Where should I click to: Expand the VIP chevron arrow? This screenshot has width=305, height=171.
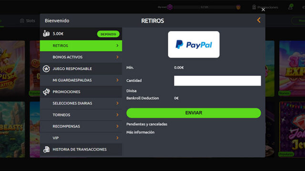pyautogui.click(x=117, y=138)
